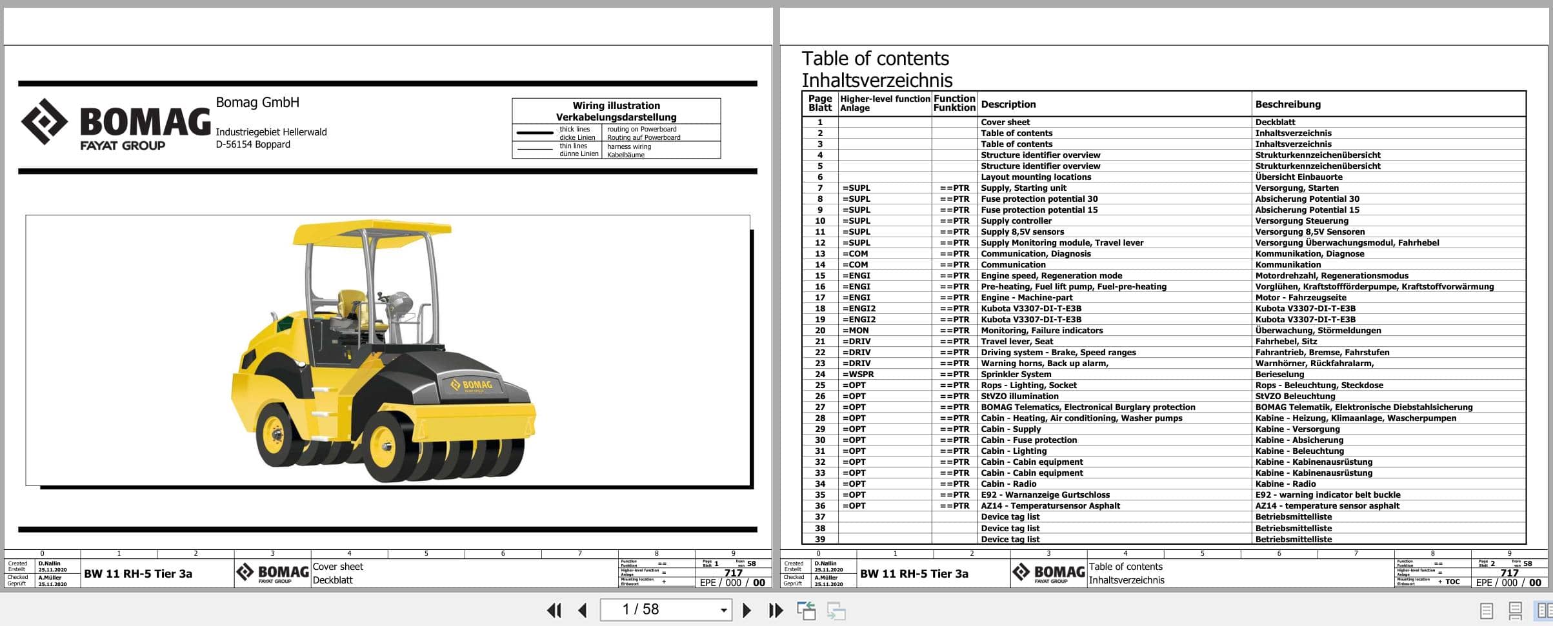The image size is (1553, 626).
Task: Click the 'Description' column header
Action: coord(1008,104)
